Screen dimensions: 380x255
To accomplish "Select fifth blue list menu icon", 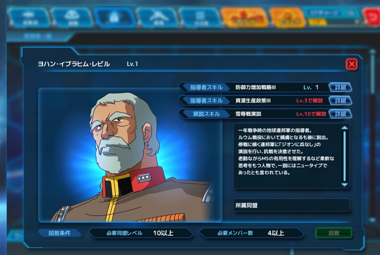I will click(200, 18).
